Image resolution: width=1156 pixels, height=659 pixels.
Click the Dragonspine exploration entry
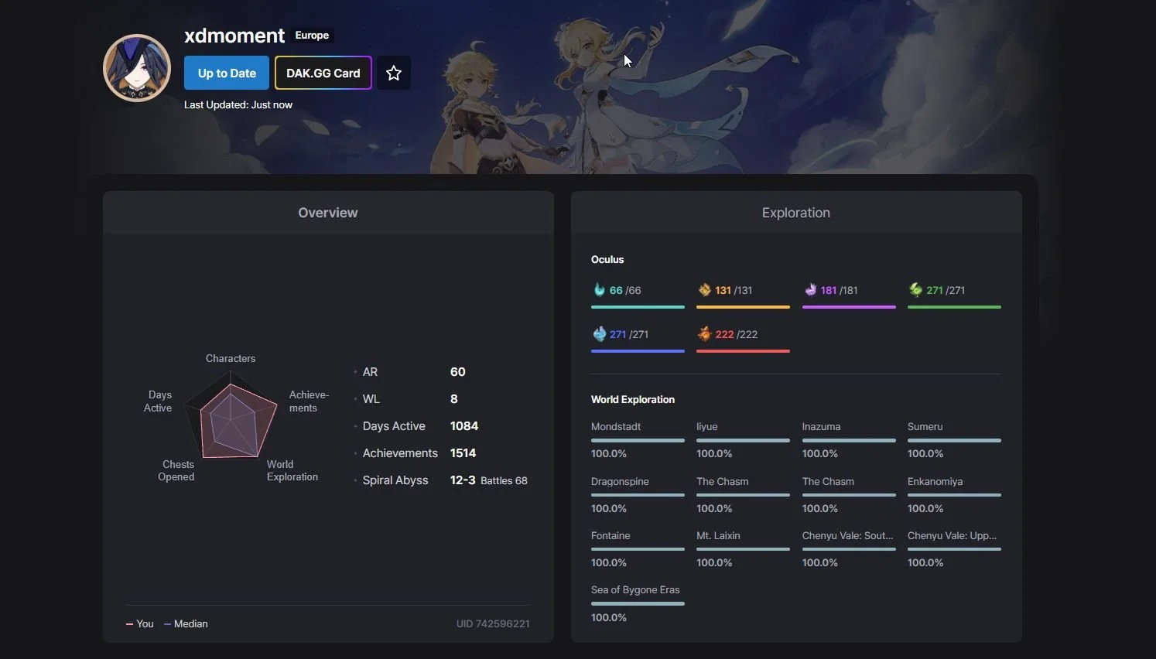coord(638,495)
